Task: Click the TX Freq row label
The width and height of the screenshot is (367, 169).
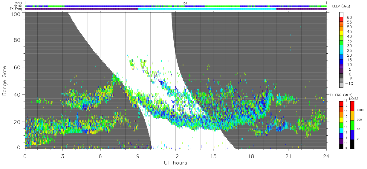Action: pyautogui.click(x=16, y=9)
